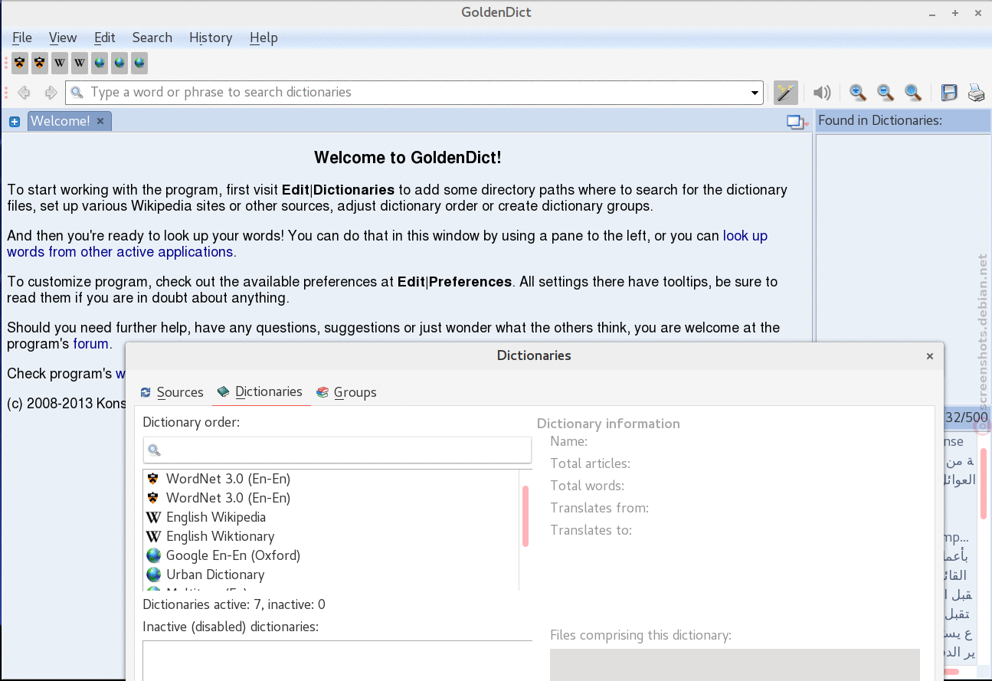Screen dimensions: 992x681
Task: Zoom out with the minus magnifier icon
Action: tap(886, 93)
